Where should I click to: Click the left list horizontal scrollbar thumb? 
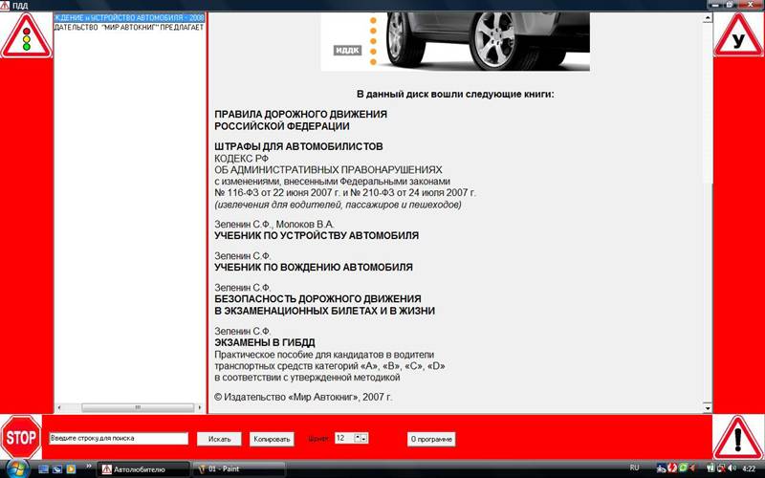pos(138,407)
